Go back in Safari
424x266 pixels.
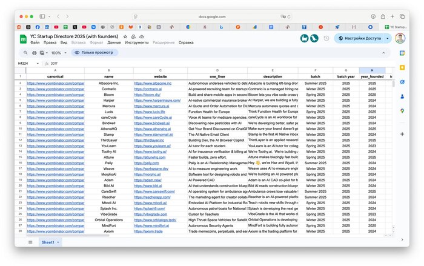click(58, 16)
